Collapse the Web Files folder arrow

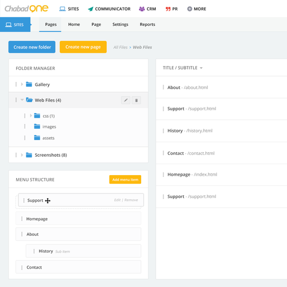click(x=22, y=100)
